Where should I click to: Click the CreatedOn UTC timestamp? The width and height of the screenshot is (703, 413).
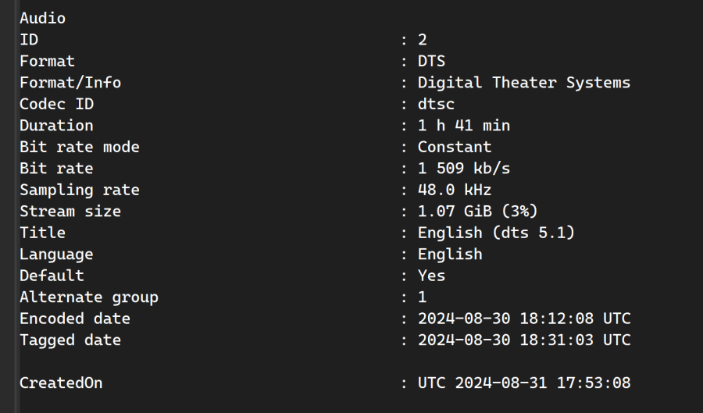(x=523, y=383)
